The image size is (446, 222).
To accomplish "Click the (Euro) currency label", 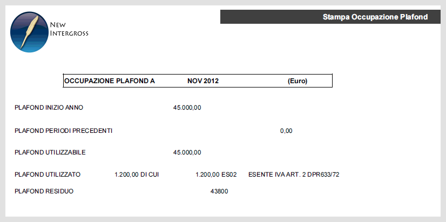I will click(298, 81).
